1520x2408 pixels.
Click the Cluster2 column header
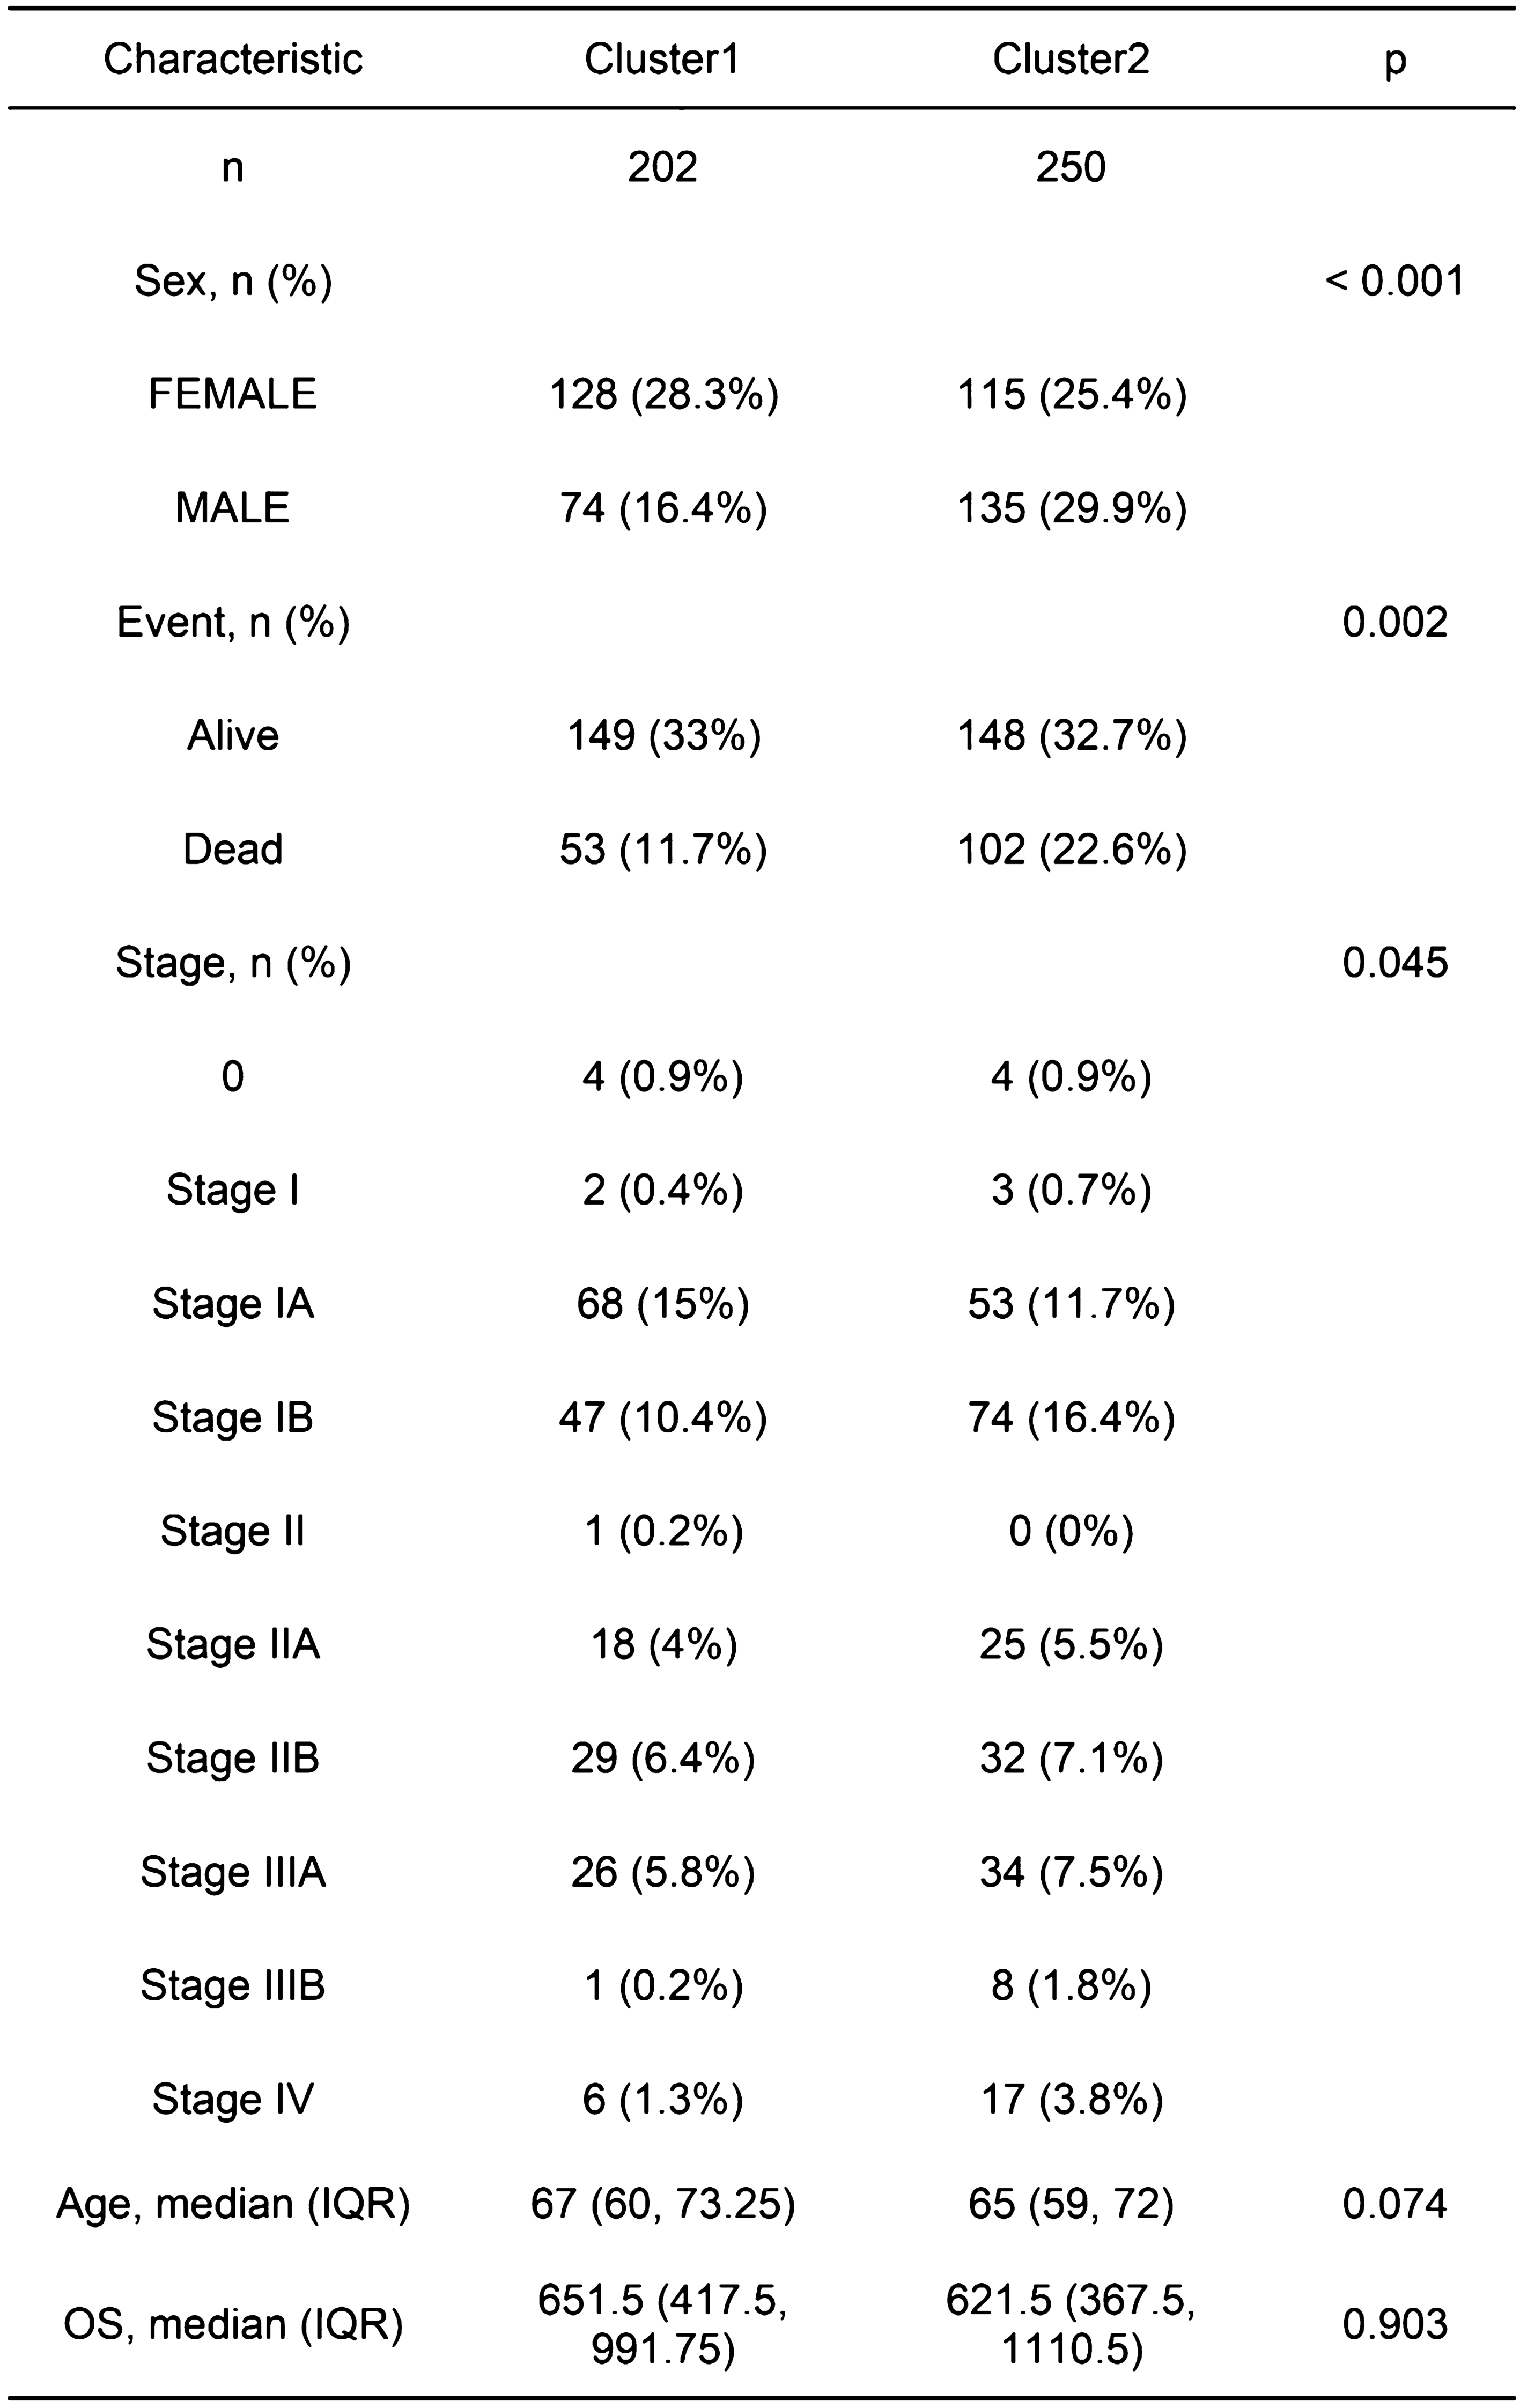coord(1070,60)
